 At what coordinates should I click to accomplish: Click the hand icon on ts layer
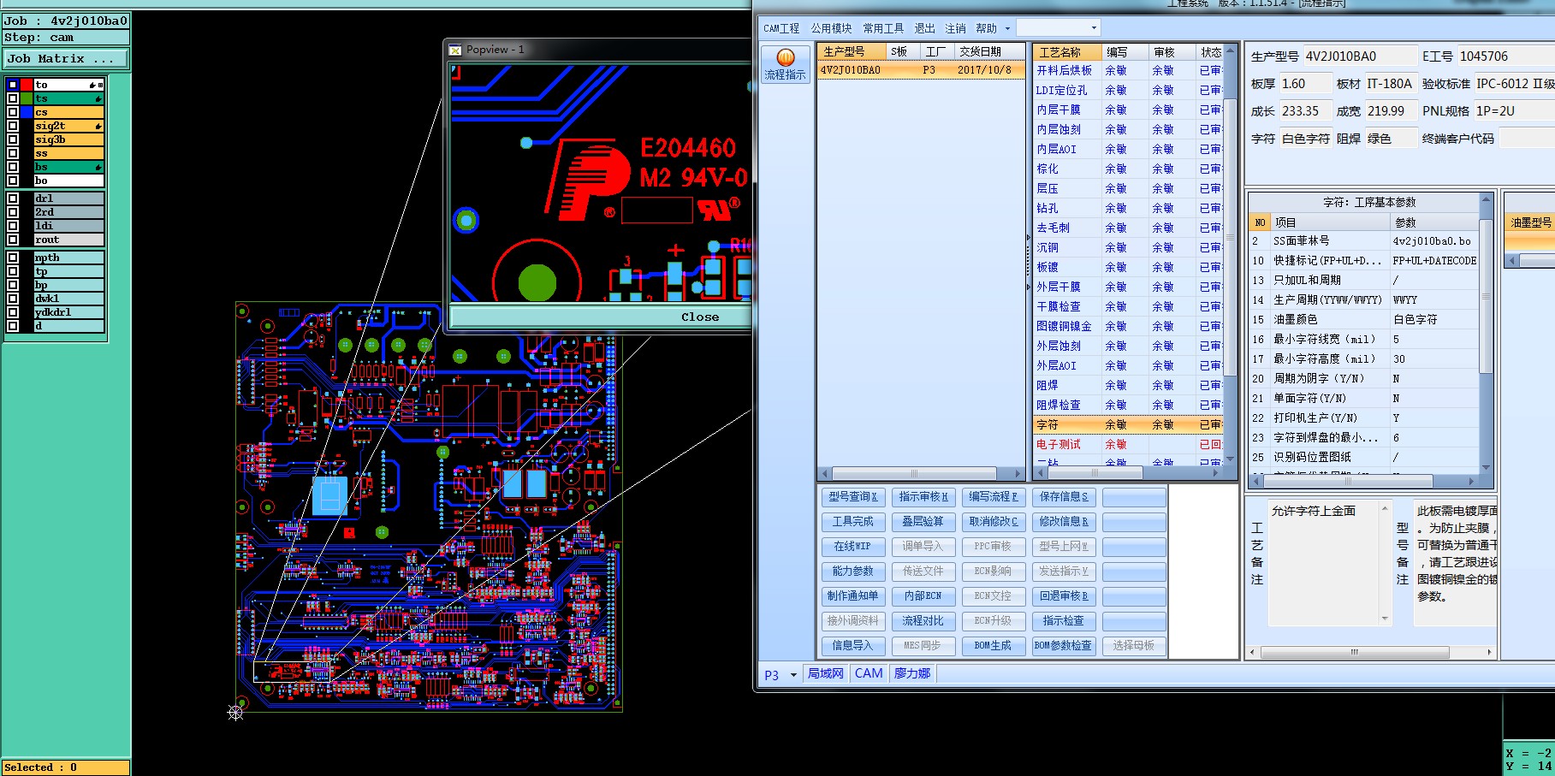[x=98, y=99]
